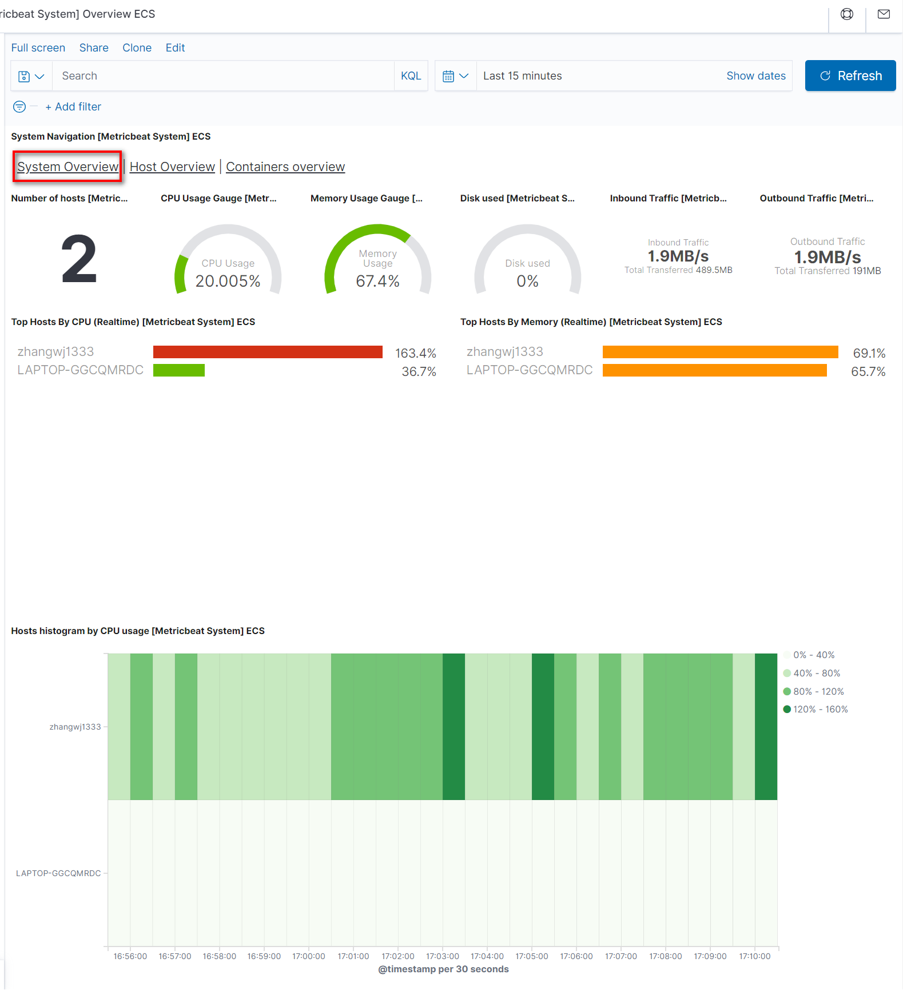Click the Top Hosts By CPU (Realtime) panel title
The width and height of the screenshot is (903, 990).
[x=133, y=322]
